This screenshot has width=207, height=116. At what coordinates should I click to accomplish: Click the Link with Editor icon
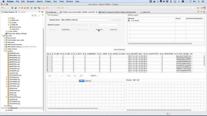tap(36, 15)
